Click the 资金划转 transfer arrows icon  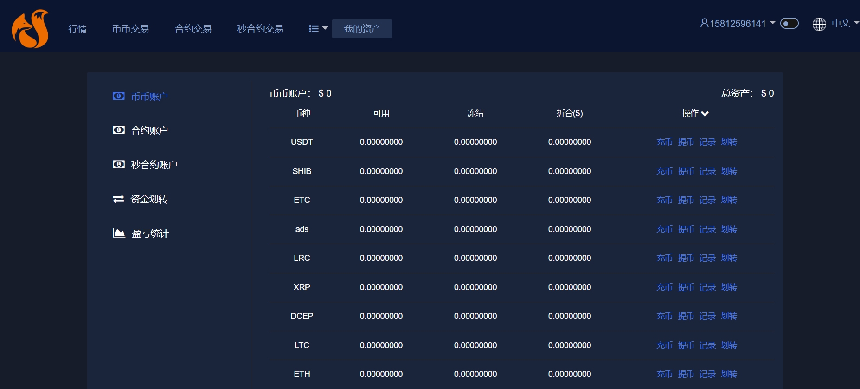(x=119, y=199)
